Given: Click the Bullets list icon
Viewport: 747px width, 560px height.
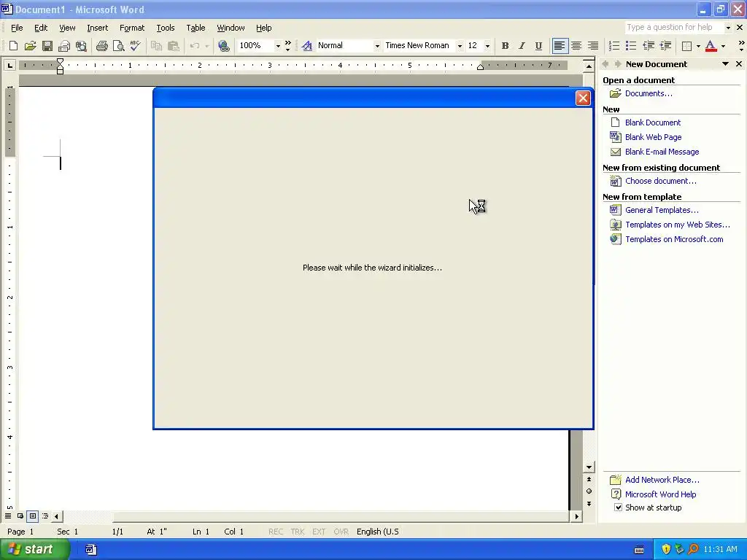Looking at the screenshot, I should (x=631, y=46).
